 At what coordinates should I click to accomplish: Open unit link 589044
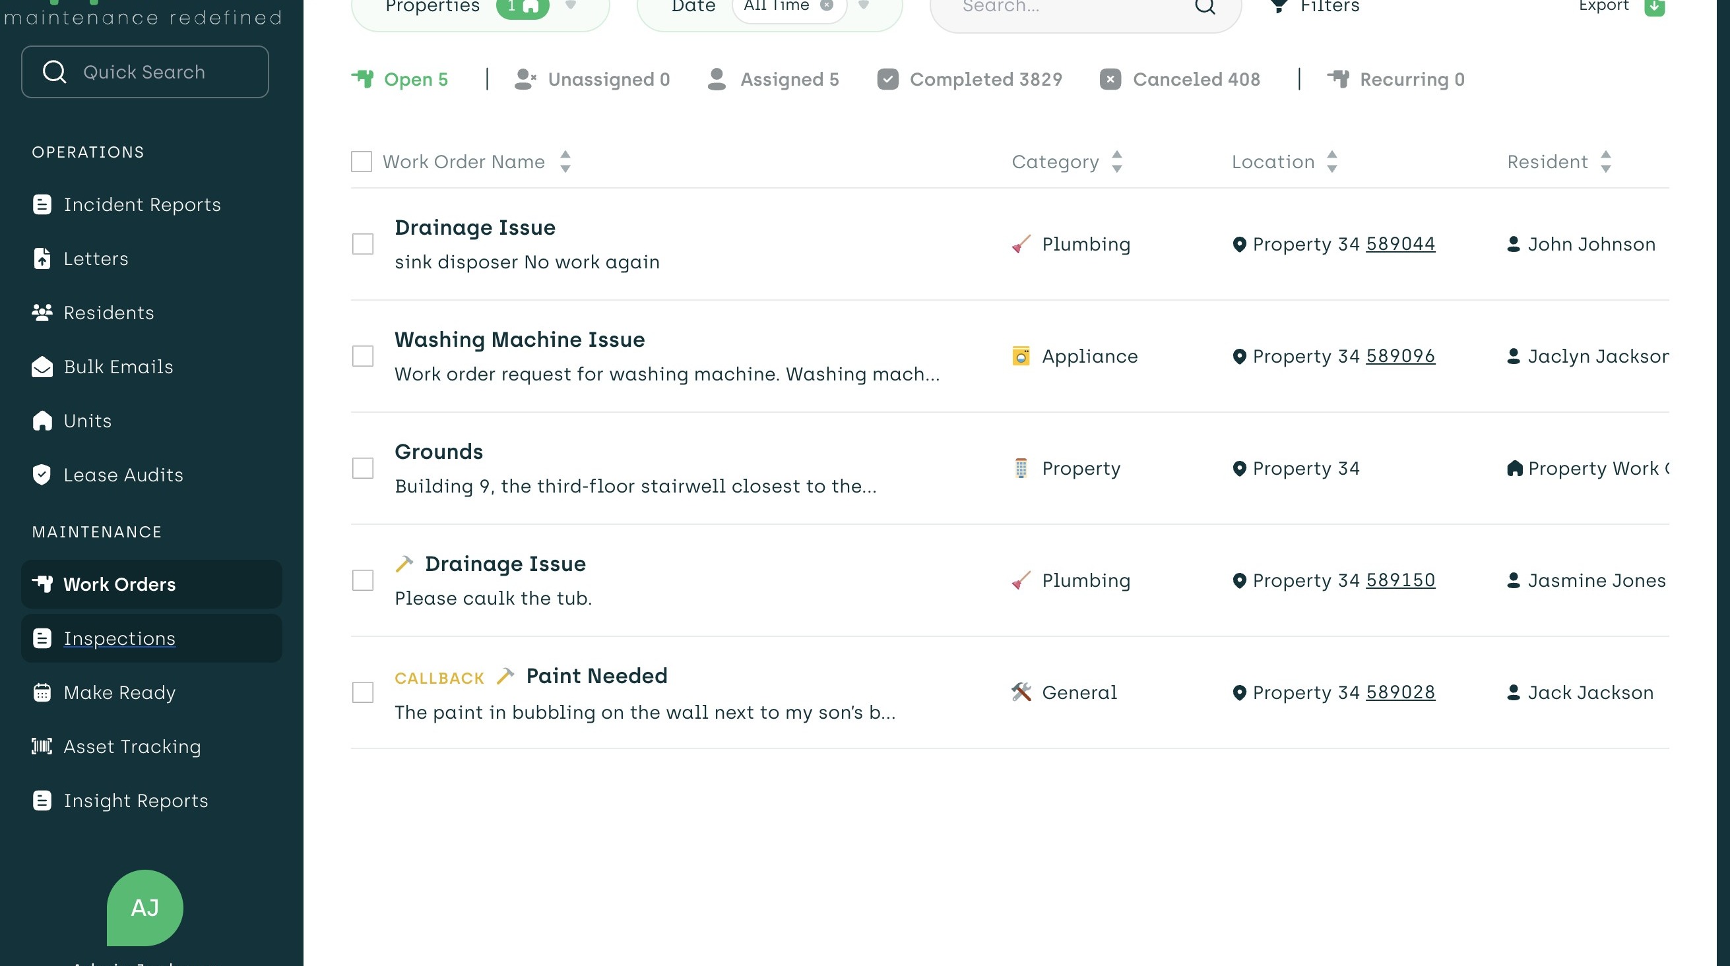[1400, 244]
